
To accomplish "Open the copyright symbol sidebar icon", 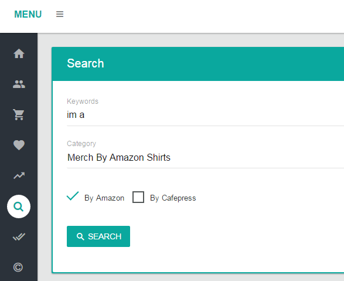I will (x=18, y=267).
